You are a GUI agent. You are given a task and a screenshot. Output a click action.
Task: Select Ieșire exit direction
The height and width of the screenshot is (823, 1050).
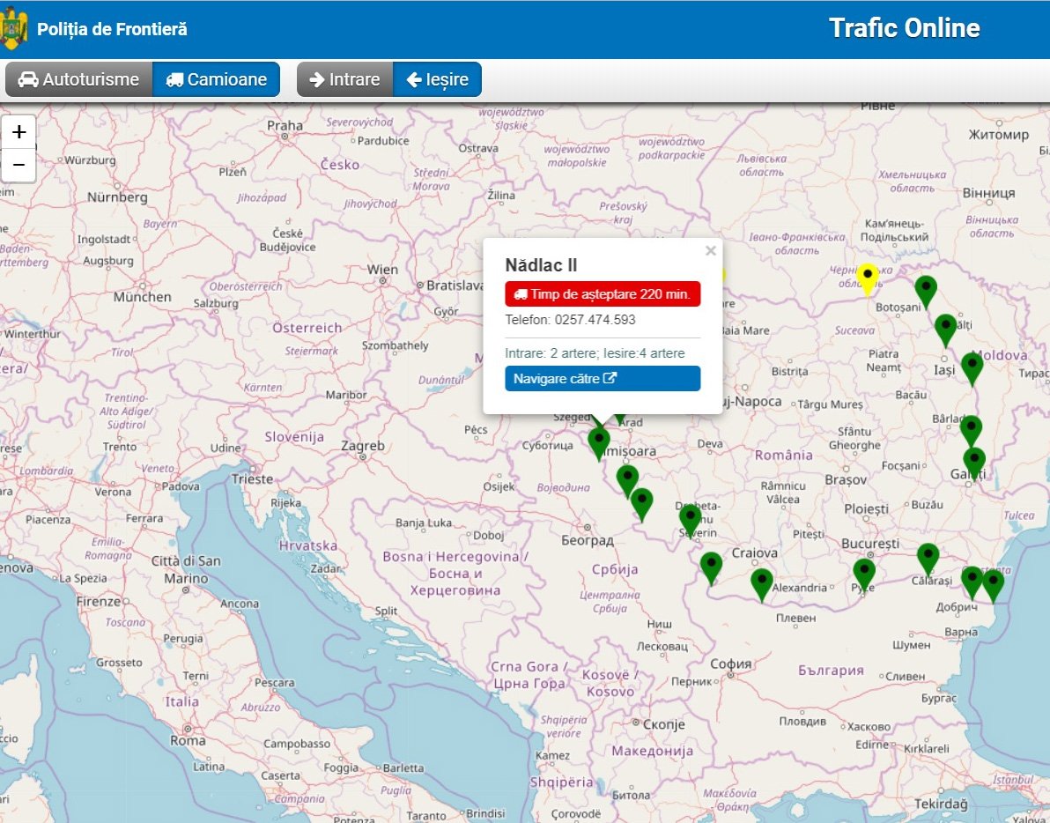point(437,79)
